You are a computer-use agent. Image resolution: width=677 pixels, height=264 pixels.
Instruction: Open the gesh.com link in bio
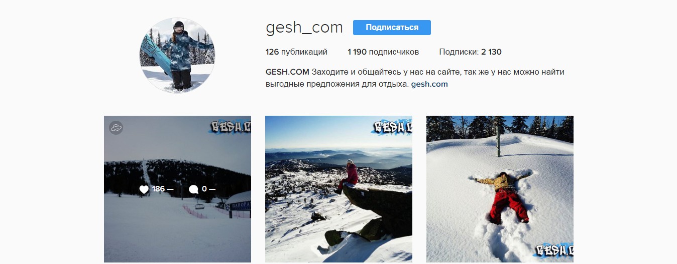(x=429, y=84)
